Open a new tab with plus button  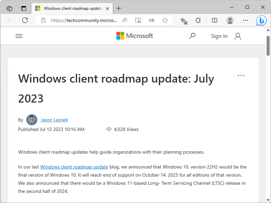coord(118,8)
